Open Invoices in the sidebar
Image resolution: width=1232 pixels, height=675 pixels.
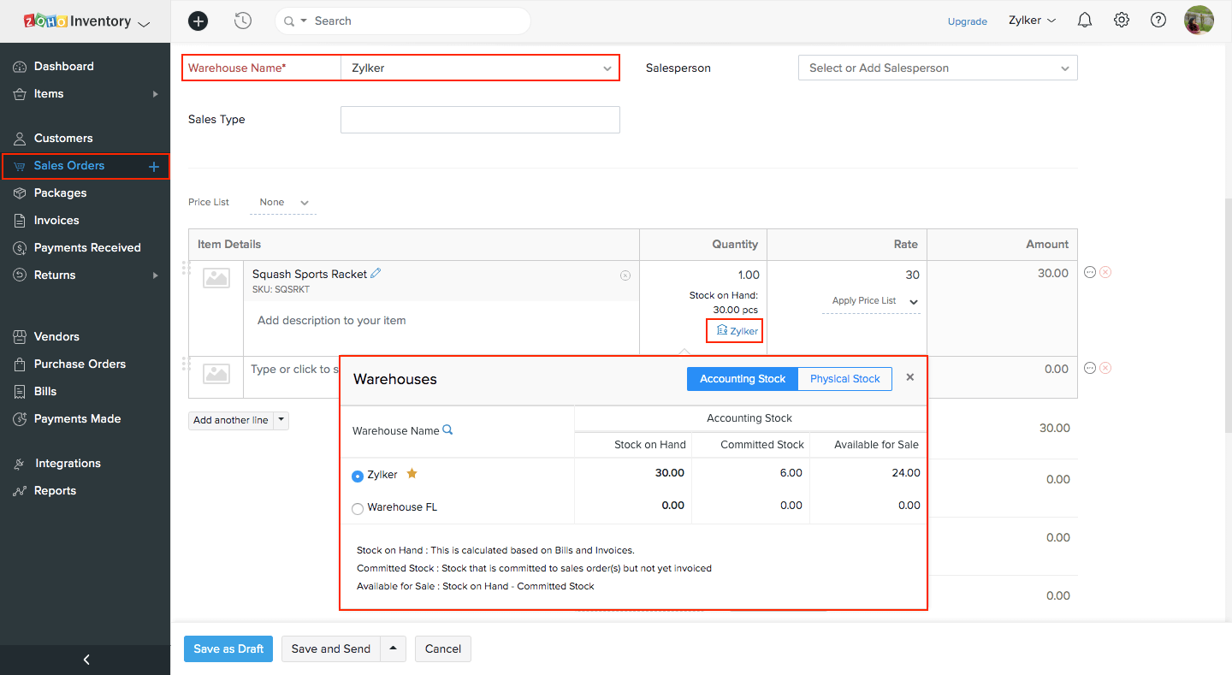coord(56,221)
